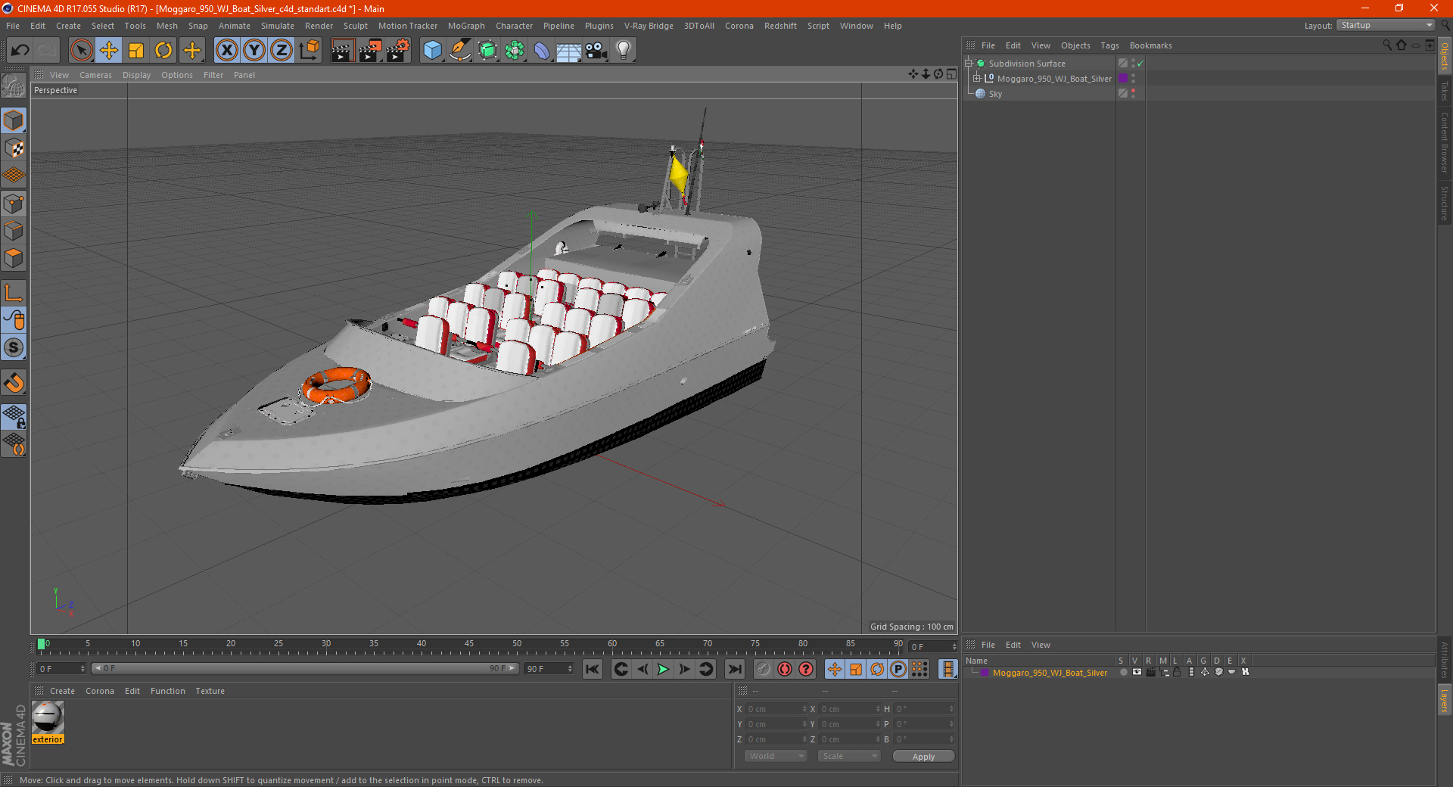The height and width of the screenshot is (787, 1453).
Task: Switch to Texture mode
Action: pos(14,148)
